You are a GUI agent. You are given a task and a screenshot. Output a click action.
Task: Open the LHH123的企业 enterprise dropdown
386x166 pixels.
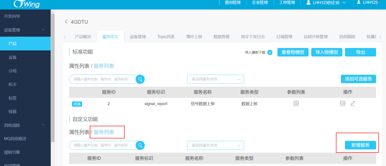tap(326, 2)
